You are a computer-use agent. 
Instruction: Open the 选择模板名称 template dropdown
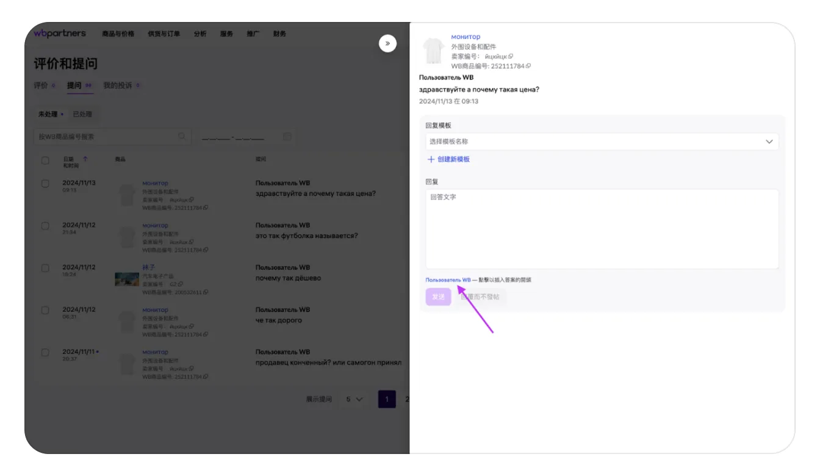[602, 142]
